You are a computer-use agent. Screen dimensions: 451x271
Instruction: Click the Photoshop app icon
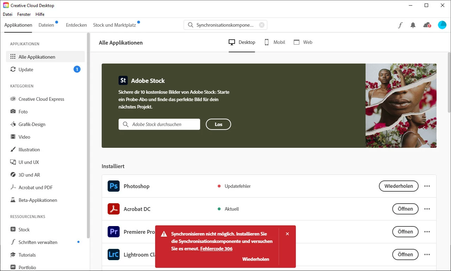point(114,186)
